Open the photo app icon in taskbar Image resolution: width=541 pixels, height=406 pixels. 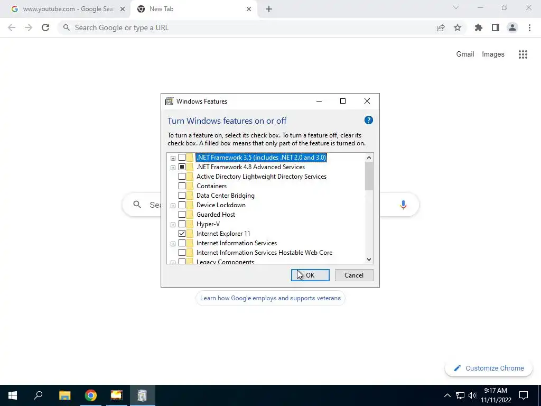117,395
